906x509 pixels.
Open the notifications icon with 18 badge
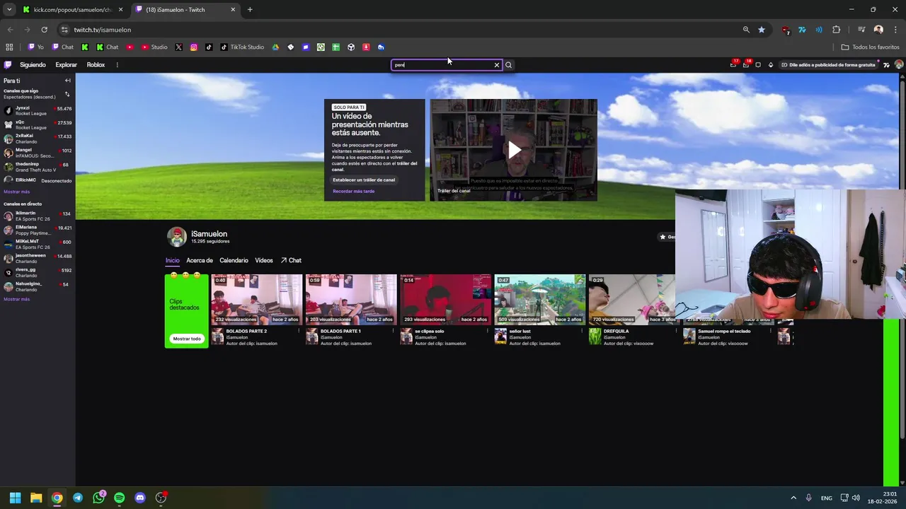(x=746, y=65)
